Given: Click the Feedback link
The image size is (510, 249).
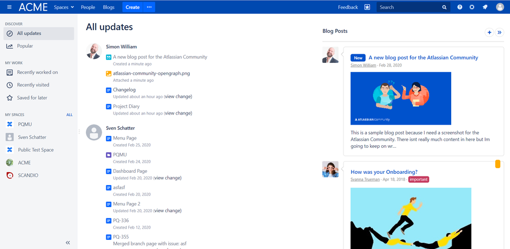Looking at the screenshot, I should click(347, 7).
